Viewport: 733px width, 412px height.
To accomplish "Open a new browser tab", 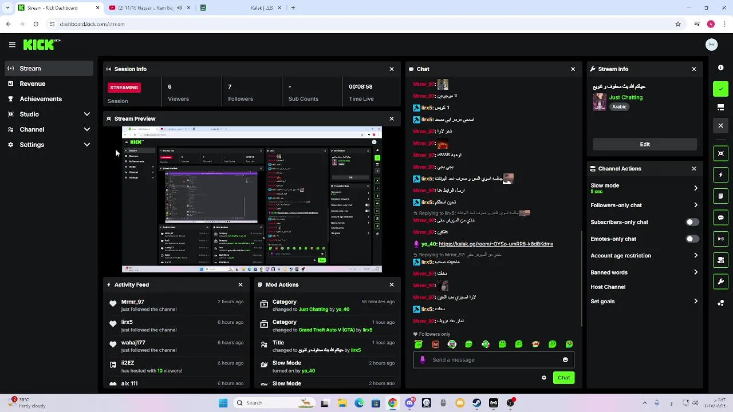I will (293, 8).
